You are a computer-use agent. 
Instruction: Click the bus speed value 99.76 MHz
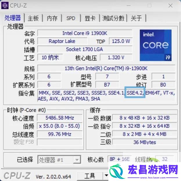[x=60, y=134]
